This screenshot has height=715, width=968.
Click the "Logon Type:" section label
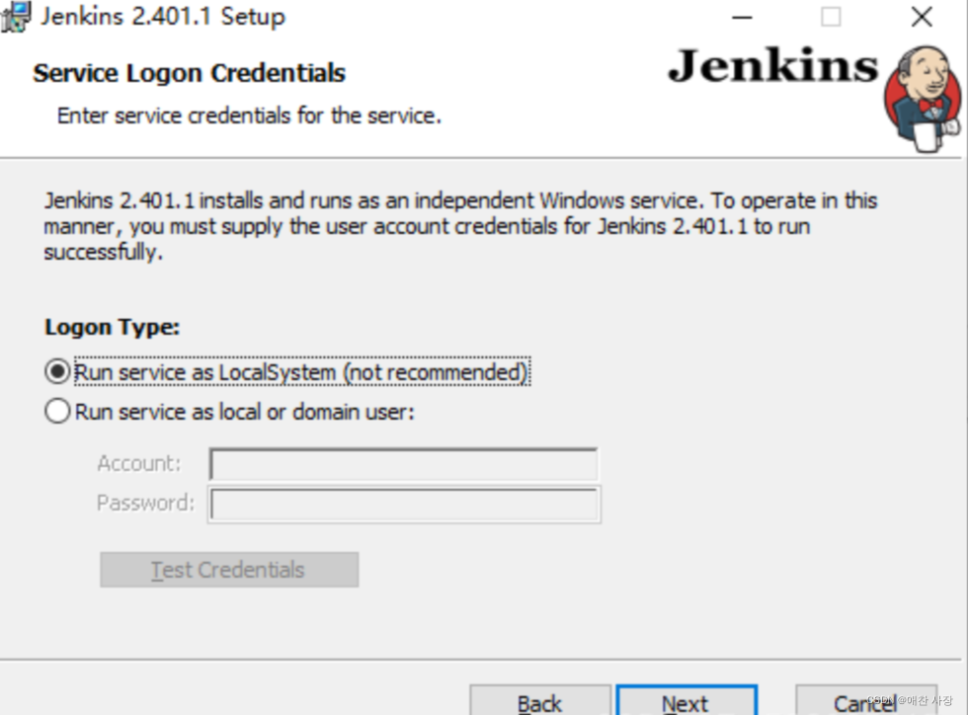tap(112, 327)
